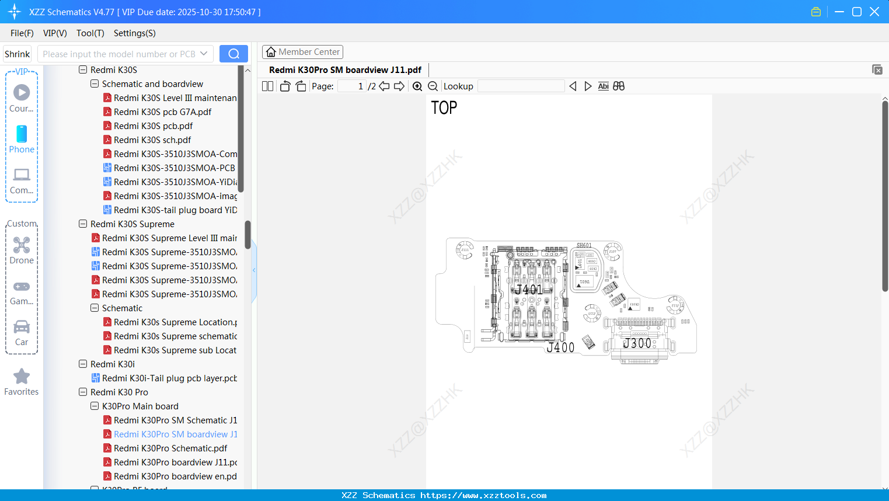Collapse the K30Pro Main board folder
The height and width of the screenshot is (501, 889).
(x=95, y=406)
